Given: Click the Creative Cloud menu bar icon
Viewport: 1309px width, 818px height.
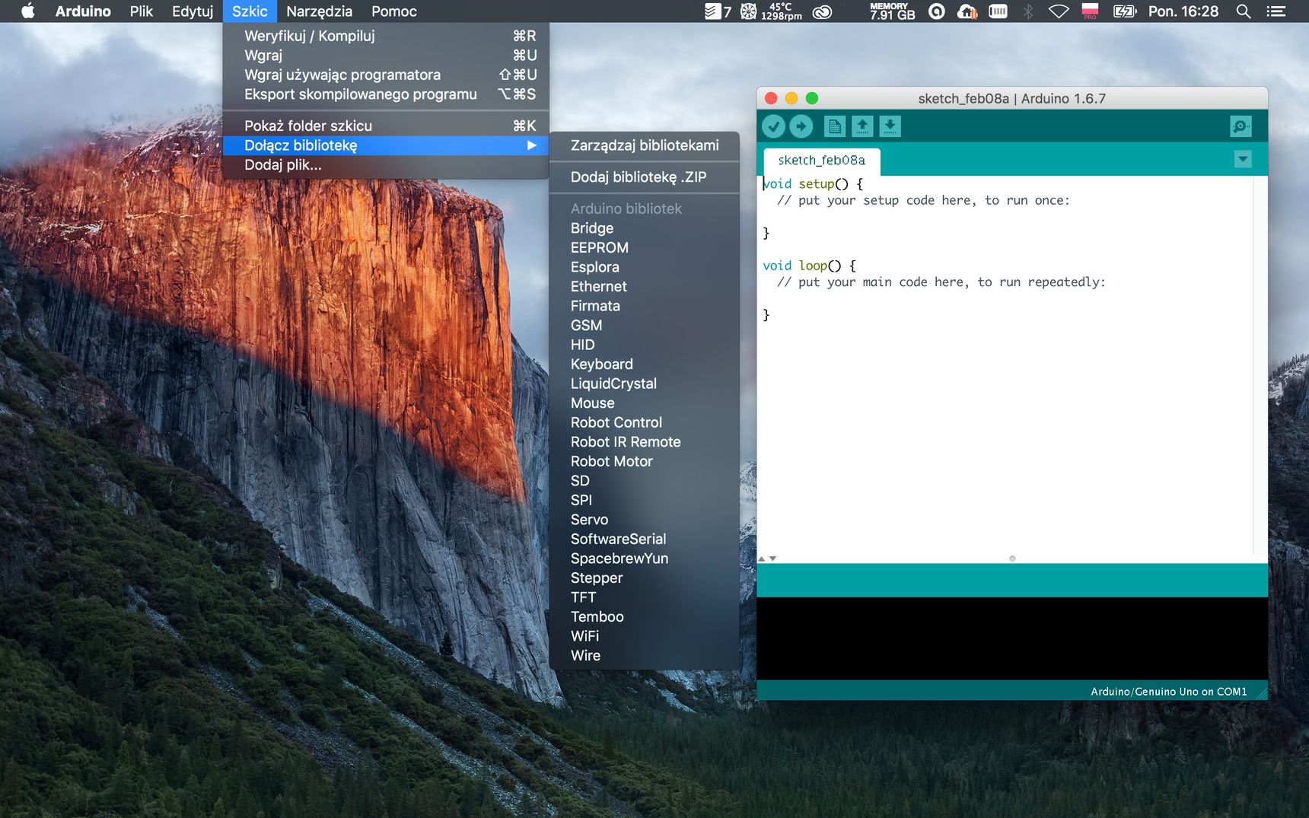Looking at the screenshot, I should (x=822, y=11).
